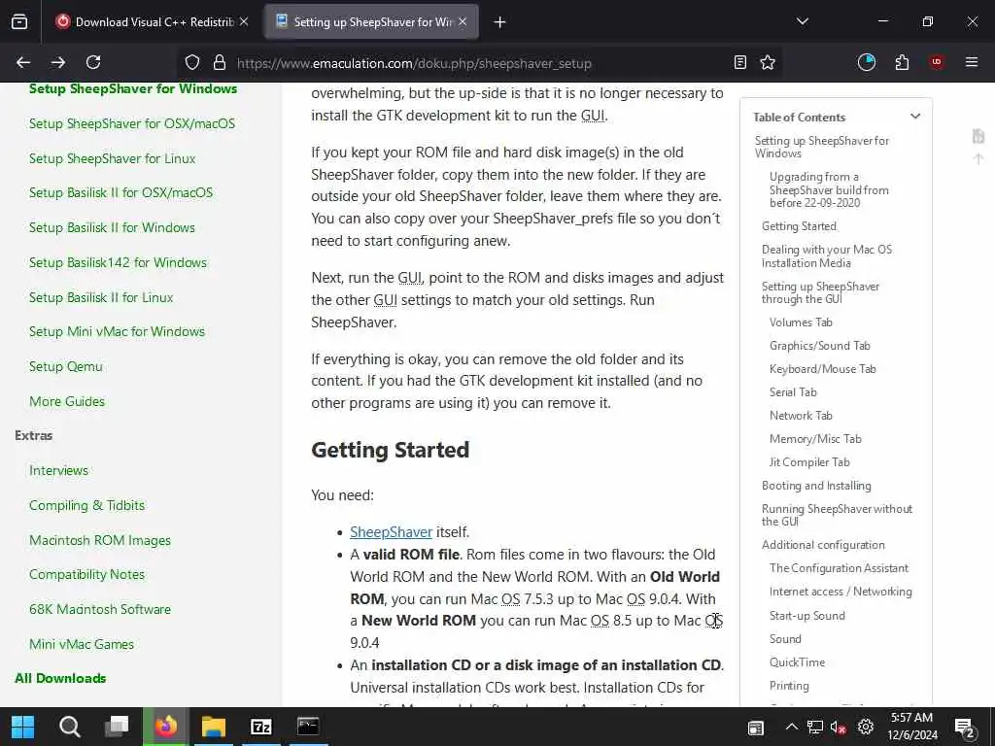Open Setup SheepShaver for Windows guide

[x=133, y=88]
